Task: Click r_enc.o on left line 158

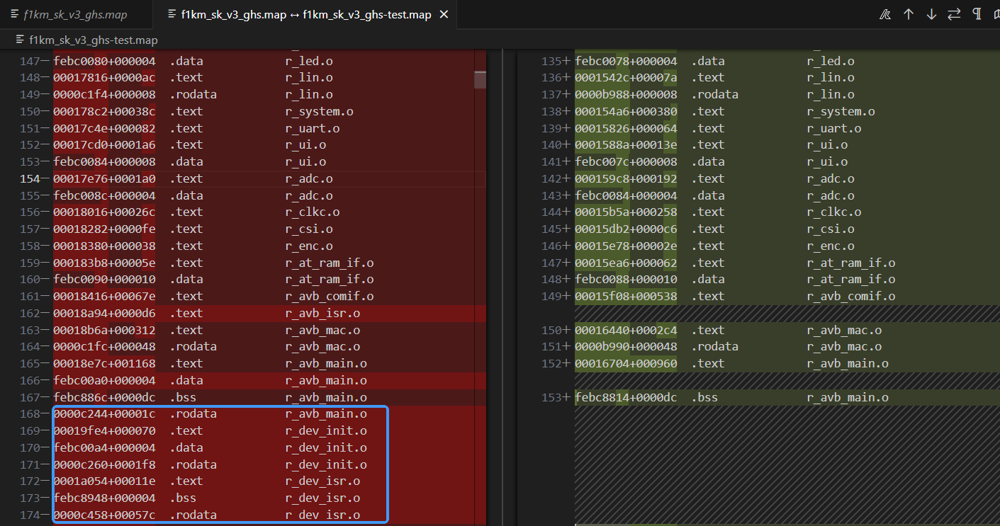Action: click(x=309, y=246)
